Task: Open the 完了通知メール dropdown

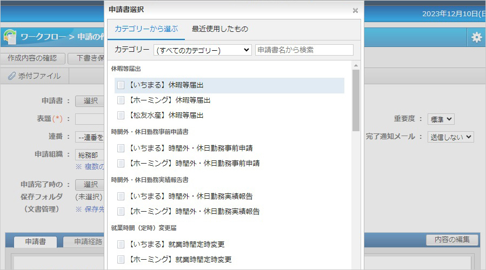Action: point(451,137)
